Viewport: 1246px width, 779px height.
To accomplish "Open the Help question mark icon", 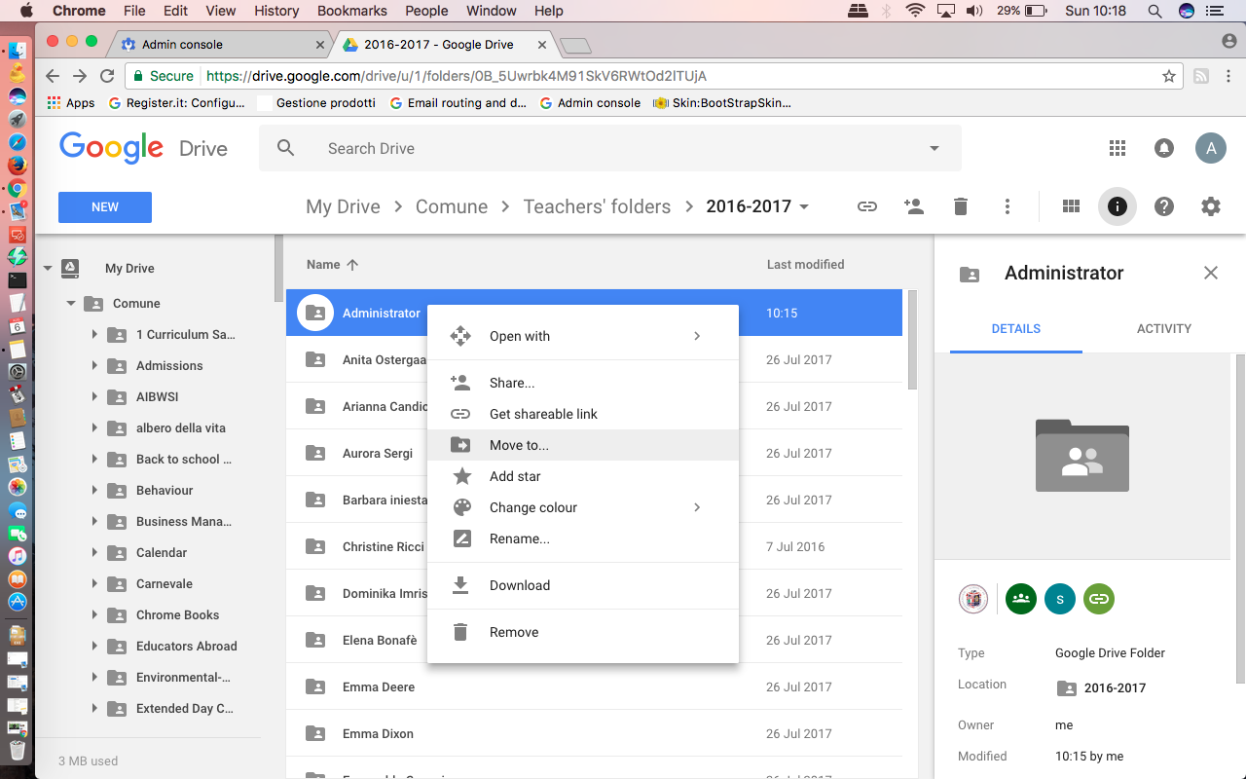I will [1164, 206].
